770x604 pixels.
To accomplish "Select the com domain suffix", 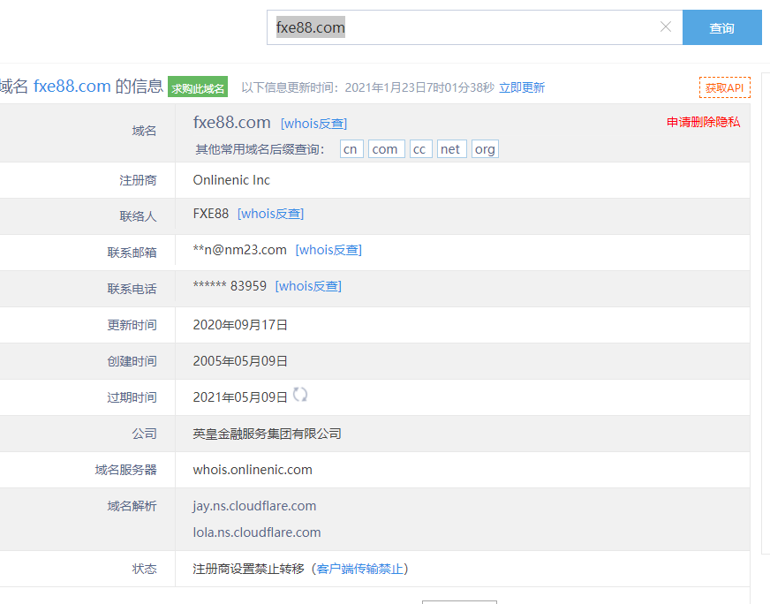I will tap(385, 149).
